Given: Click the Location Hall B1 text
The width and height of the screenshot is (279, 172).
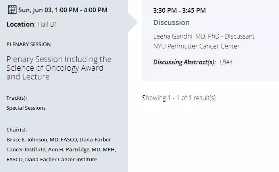Looking at the screenshot, I should [x=32, y=24].
